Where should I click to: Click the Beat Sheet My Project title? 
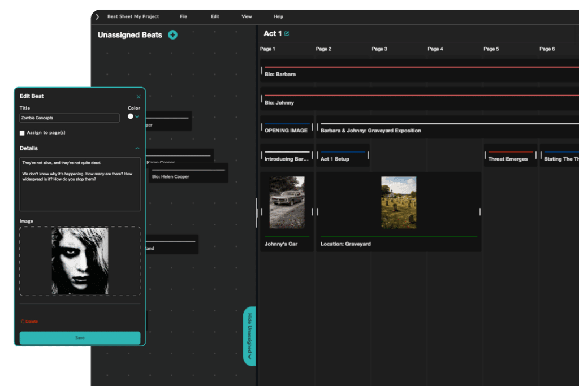[133, 16]
